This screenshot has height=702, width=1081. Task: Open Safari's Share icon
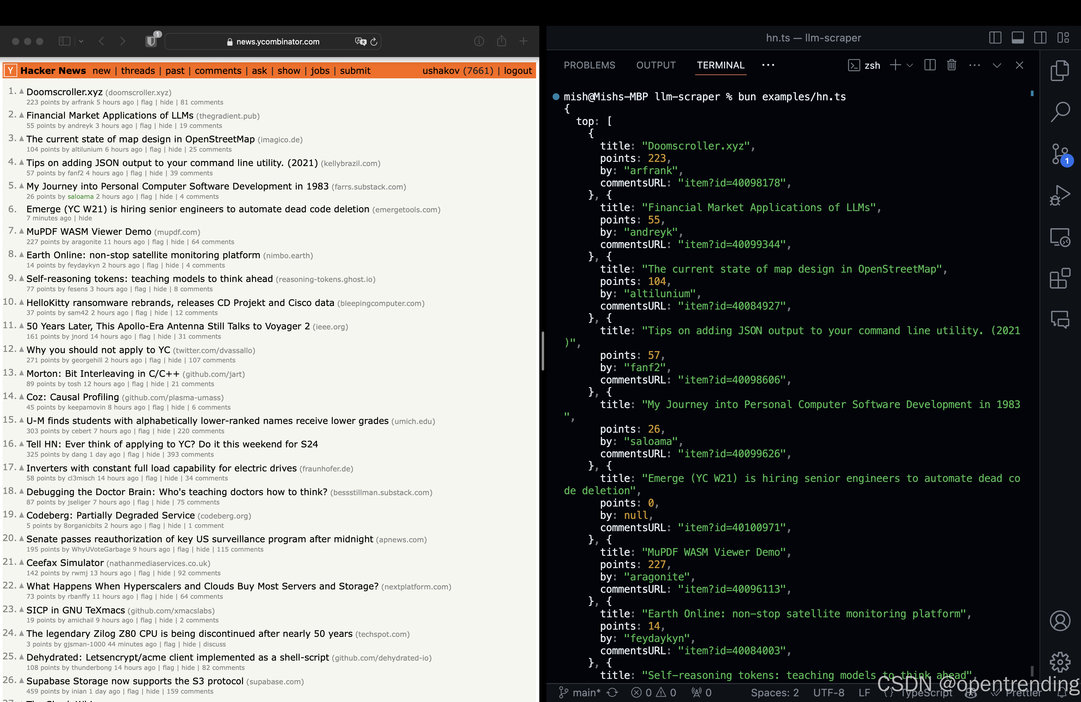(501, 41)
